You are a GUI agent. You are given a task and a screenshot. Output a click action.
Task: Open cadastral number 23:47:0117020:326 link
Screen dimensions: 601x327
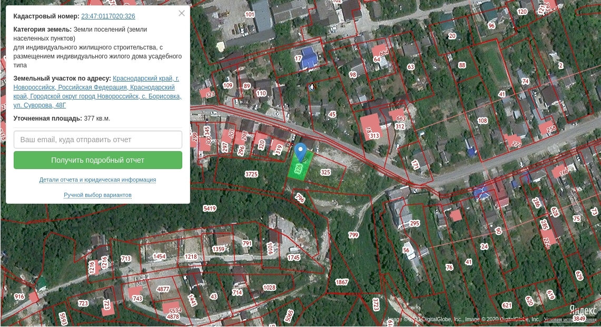[x=108, y=16]
